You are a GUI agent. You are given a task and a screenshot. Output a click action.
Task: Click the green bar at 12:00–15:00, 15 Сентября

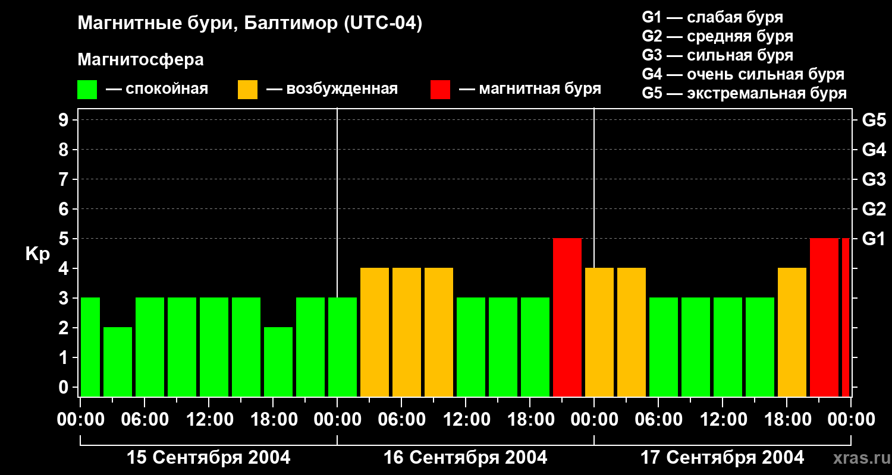[214, 347]
